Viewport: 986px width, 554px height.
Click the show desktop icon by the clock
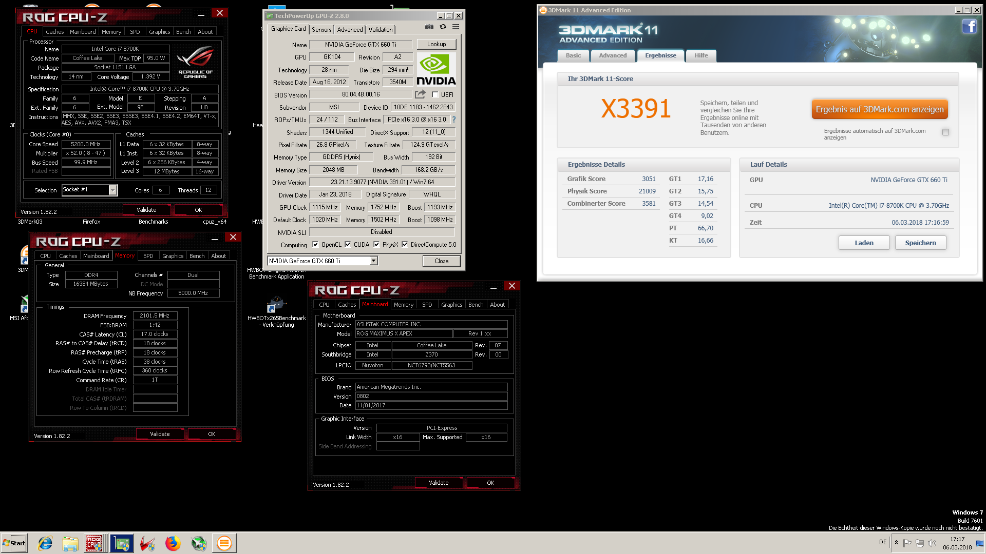pos(980,543)
